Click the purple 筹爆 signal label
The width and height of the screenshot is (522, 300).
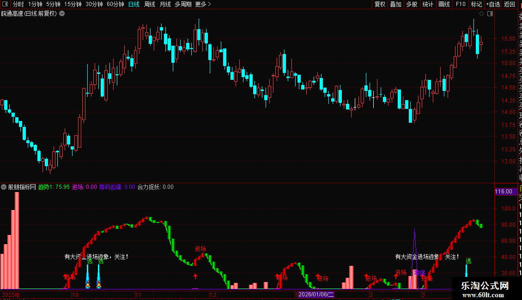pos(419,273)
